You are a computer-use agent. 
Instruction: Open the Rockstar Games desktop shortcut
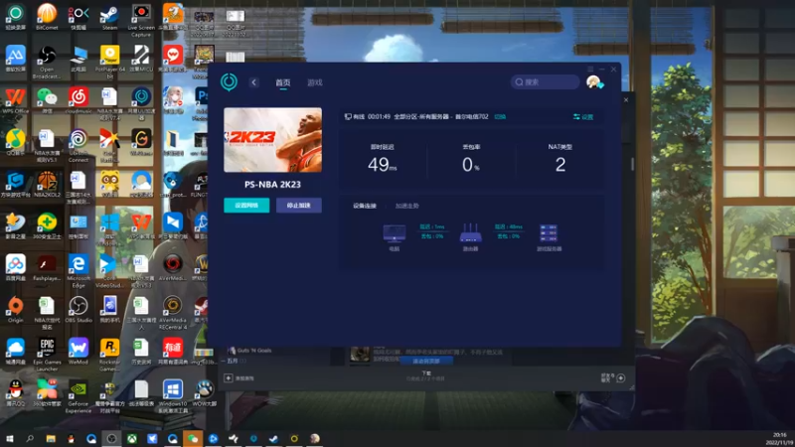tap(109, 356)
